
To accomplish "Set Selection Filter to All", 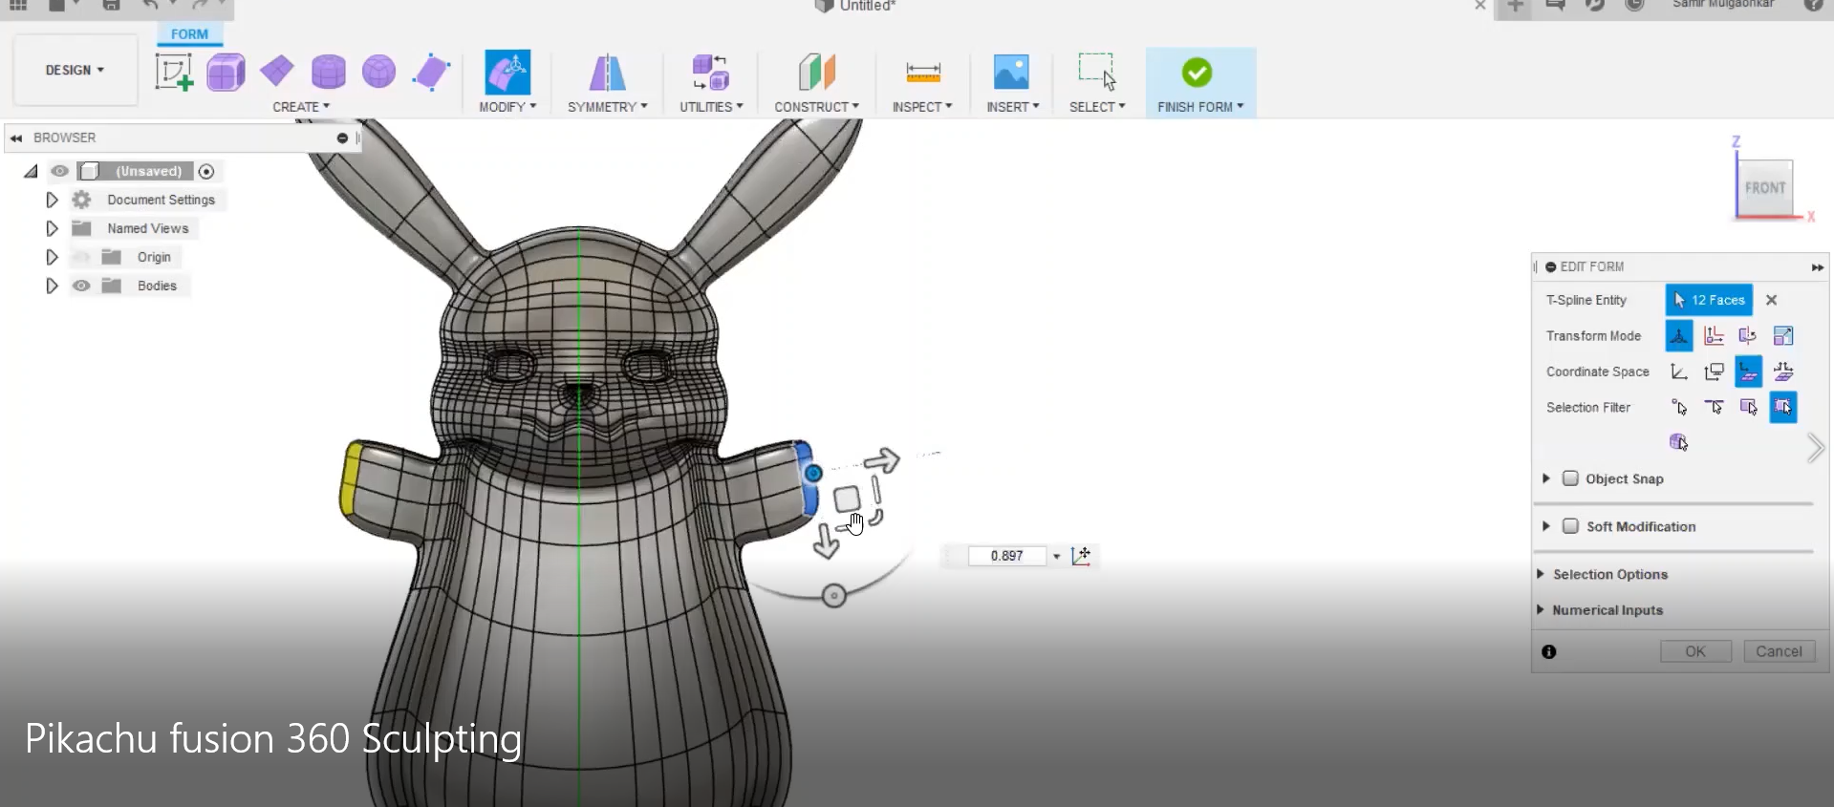I will click(1782, 408).
